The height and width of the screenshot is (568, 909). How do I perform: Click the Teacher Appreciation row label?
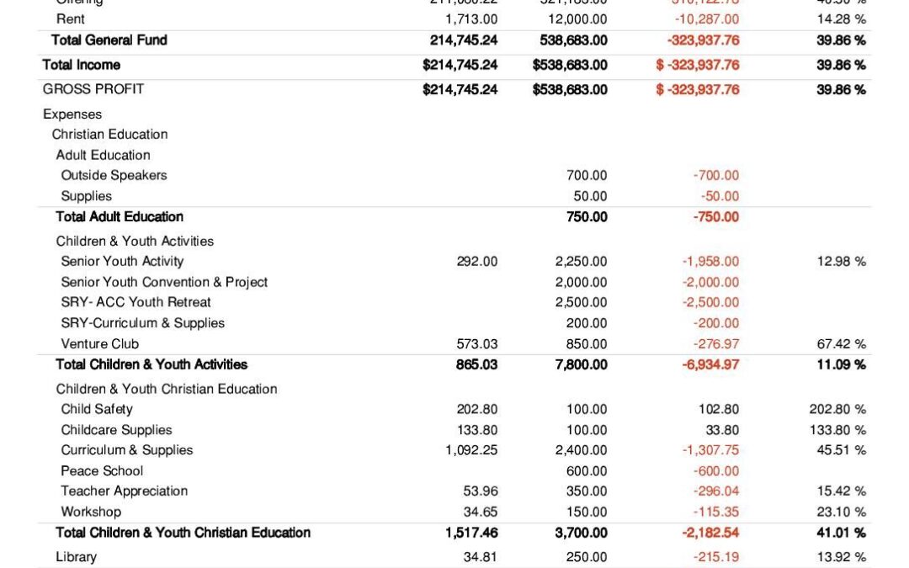click(x=124, y=491)
